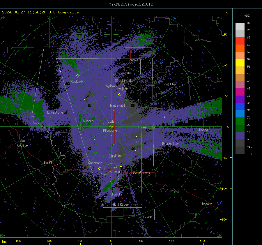Click the Brooks city label

tap(207, 204)
